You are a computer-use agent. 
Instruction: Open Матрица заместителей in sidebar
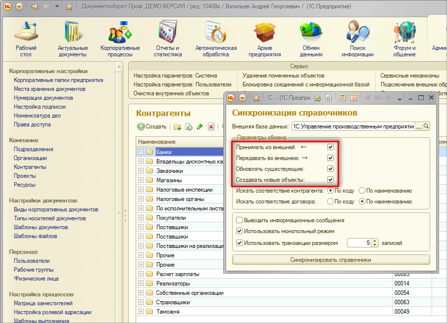[43, 303]
